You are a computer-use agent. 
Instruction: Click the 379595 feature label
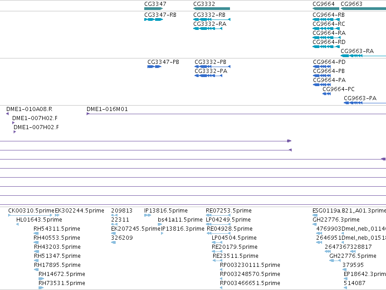(353, 265)
